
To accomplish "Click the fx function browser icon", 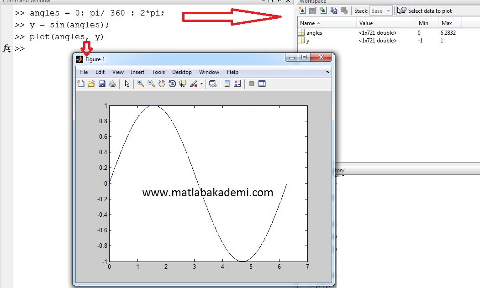I will tap(6, 48).
